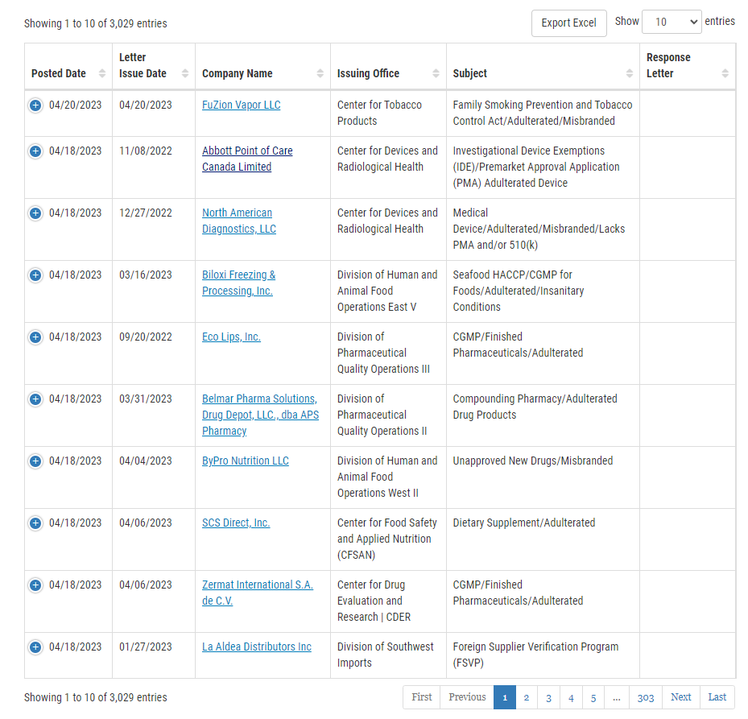Open La Aldea Distributors Inc link
748x719 pixels.
click(257, 647)
